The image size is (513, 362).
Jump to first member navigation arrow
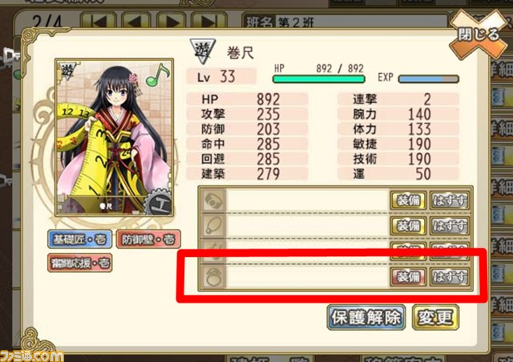pos(99,21)
